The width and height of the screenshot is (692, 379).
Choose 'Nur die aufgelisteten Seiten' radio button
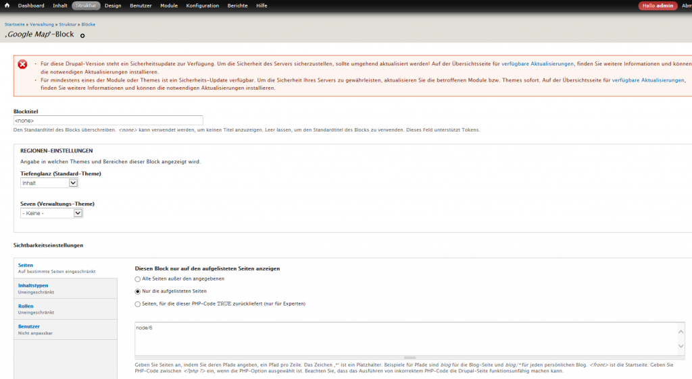point(138,291)
